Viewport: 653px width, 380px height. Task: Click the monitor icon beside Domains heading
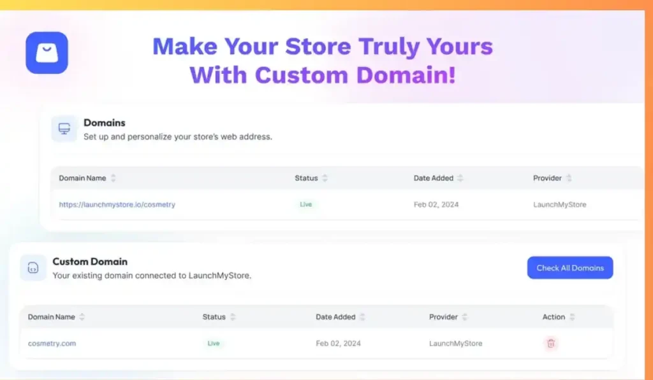(x=64, y=129)
